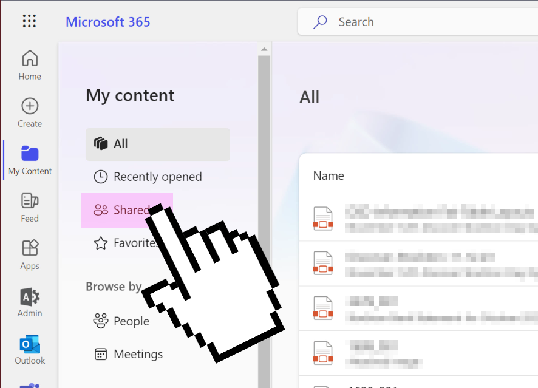Click the group icon beside People
The height and width of the screenshot is (388, 538).
(101, 321)
